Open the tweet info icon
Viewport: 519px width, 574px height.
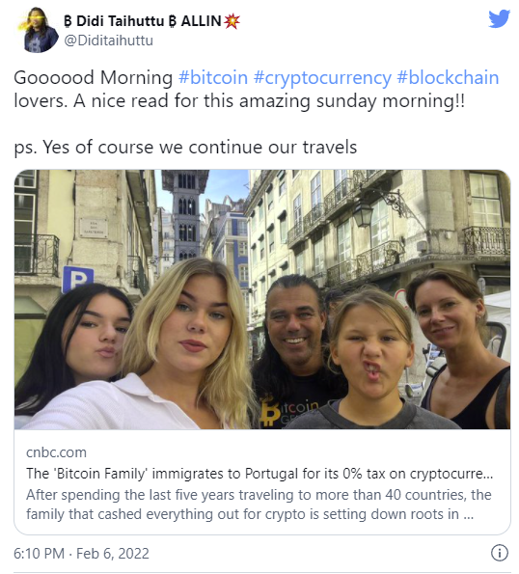[500, 553]
